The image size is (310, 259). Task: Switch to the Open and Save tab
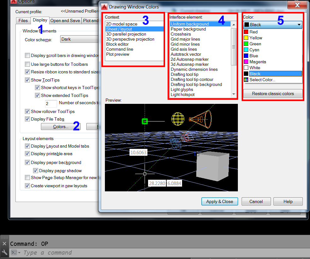point(65,20)
